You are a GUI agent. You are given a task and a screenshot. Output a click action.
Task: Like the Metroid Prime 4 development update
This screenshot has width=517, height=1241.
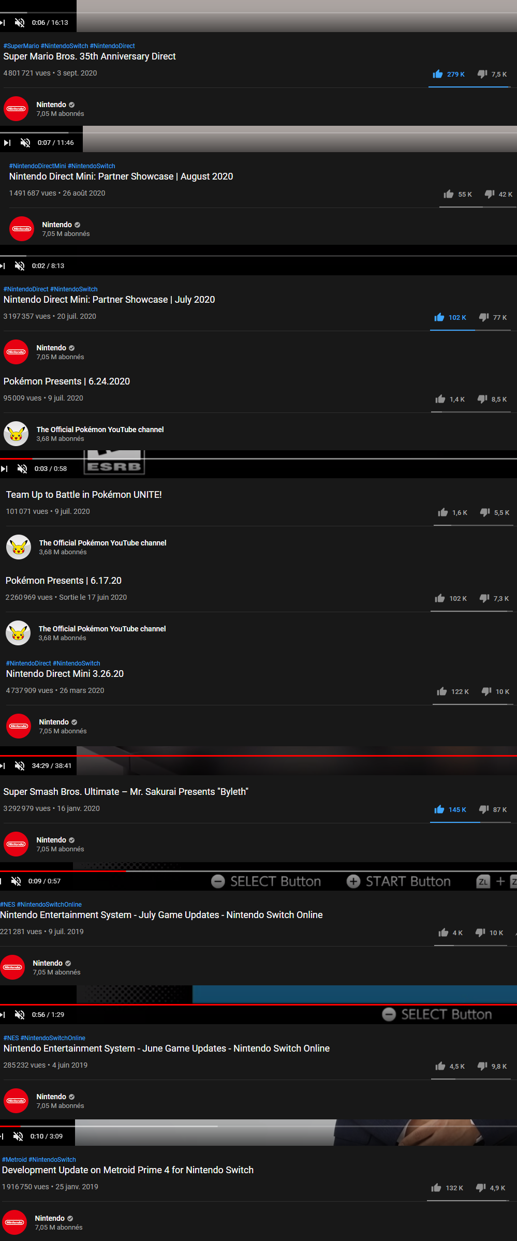click(x=436, y=1188)
